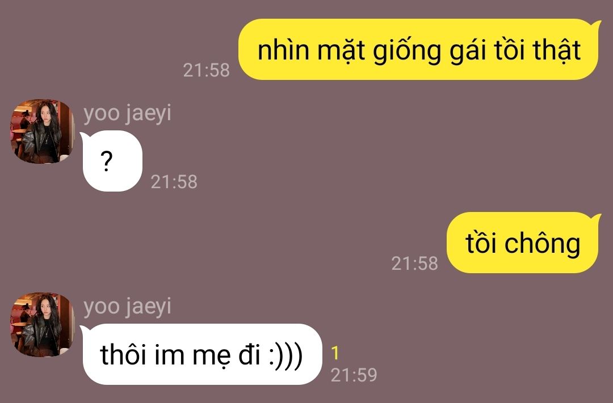Viewport: 613px width, 403px height.
Task: Open yoo jaeyi's avatar beside "thôi im mẹ đi" message
Action: pyautogui.click(x=42, y=325)
